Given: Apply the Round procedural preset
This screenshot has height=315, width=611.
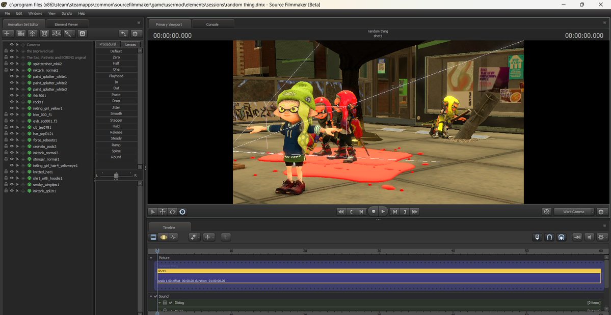Looking at the screenshot, I should (116, 157).
